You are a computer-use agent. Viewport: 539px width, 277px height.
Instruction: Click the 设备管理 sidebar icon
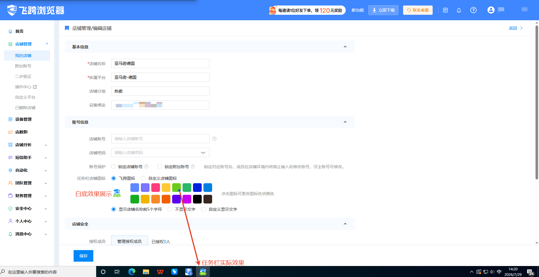click(x=10, y=119)
